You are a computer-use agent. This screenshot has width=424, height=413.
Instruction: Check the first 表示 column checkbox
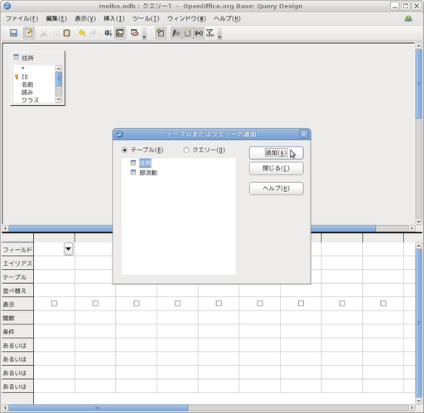pyautogui.click(x=55, y=304)
